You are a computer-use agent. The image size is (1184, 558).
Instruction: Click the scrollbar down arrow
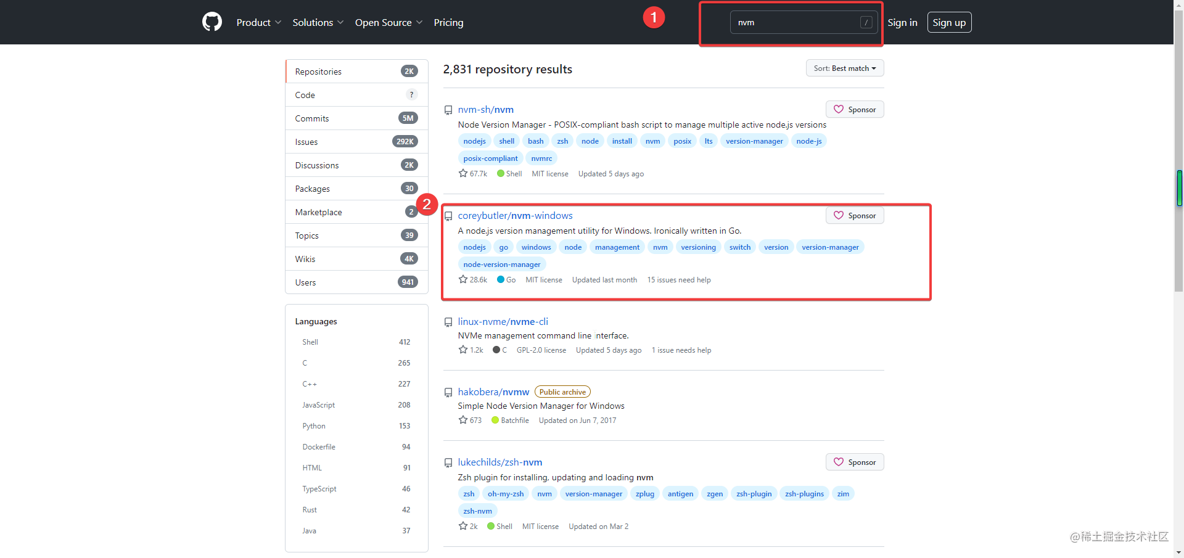[x=1179, y=552]
